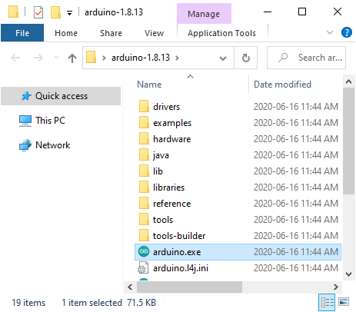Image resolution: width=356 pixels, height=312 pixels.
Task: Click the New folder icon in title bar
Action: [55, 12]
